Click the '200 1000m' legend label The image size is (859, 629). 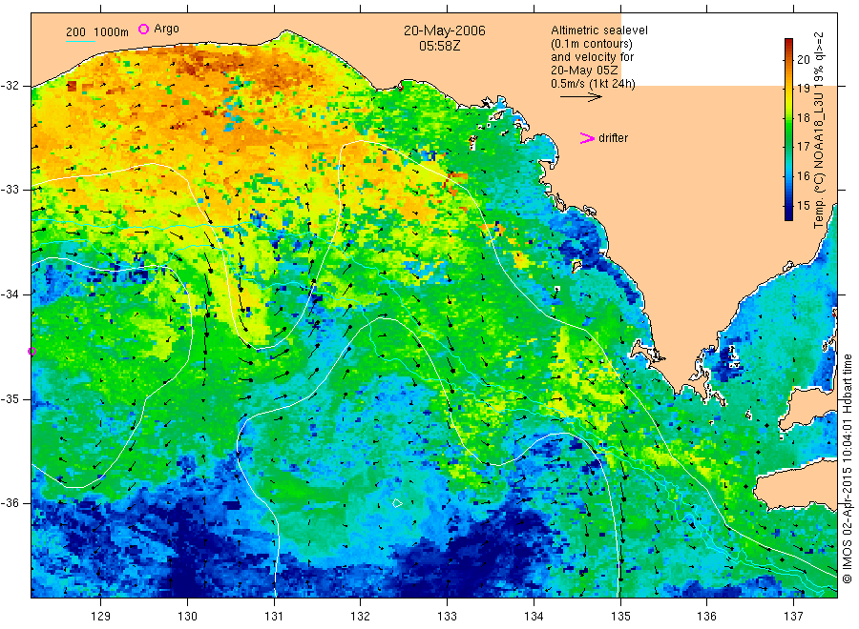click(97, 32)
